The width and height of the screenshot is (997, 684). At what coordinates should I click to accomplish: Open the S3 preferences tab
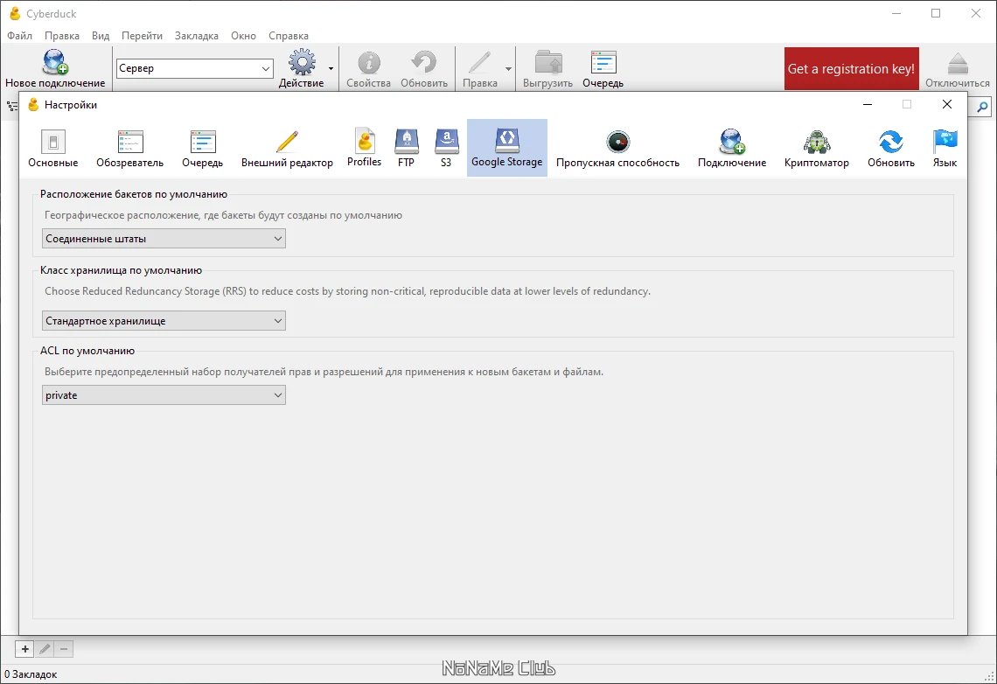click(446, 148)
